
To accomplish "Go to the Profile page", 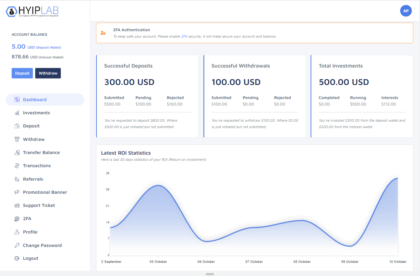I will pos(30,232).
